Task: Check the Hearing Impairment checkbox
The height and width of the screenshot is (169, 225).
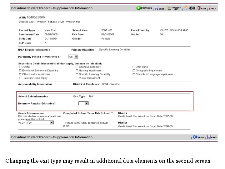Action: coord(77,70)
